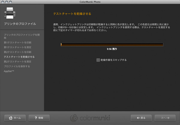This screenshot has height=125, width=180.
Task: Click the colormunki logo in the footer
Action: click(90, 118)
